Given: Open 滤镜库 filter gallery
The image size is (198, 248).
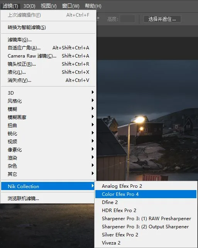Looking at the screenshot, I should pyautogui.click(x=48, y=39).
